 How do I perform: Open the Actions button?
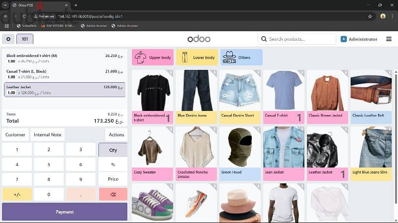pyautogui.click(x=116, y=135)
